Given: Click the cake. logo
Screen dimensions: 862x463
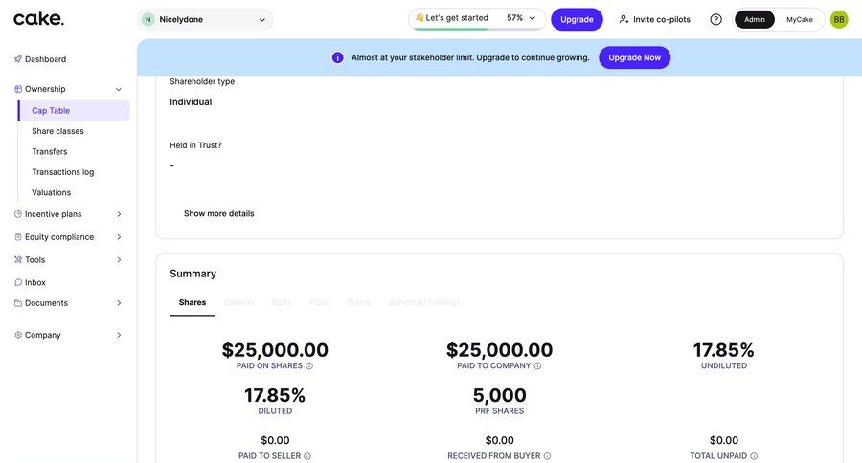Looking at the screenshot, I should click(x=39, y=18).
